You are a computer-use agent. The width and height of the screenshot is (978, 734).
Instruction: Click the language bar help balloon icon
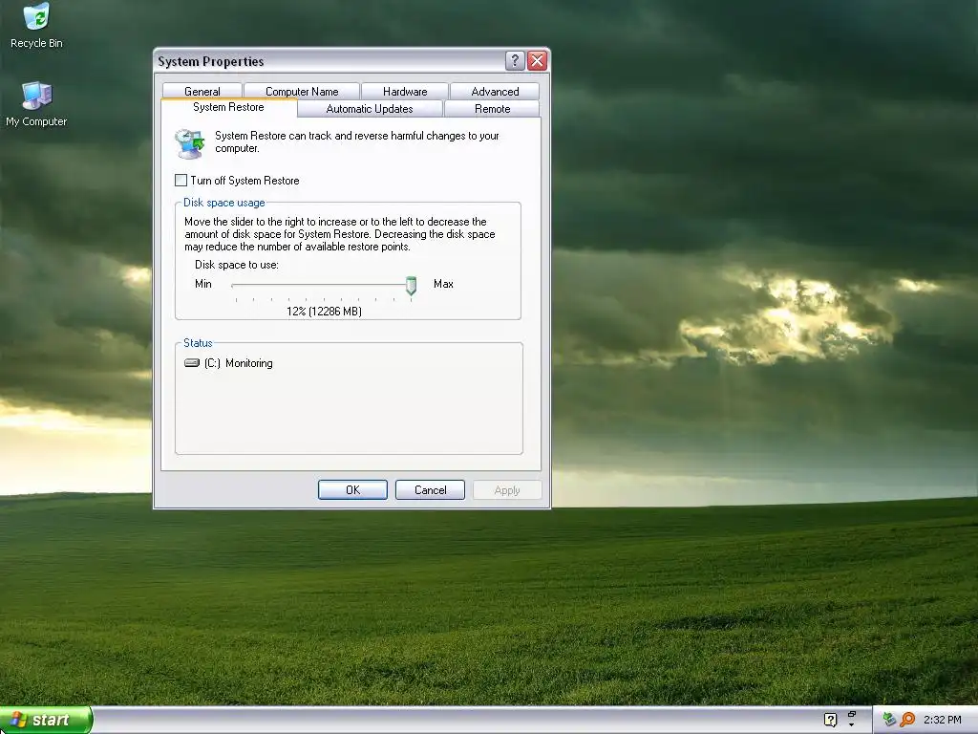pyautogui.click(x=830, y=720)
